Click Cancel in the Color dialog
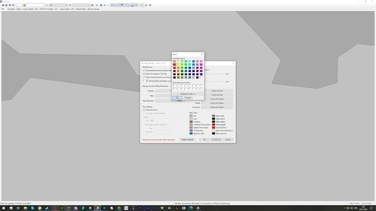Image resolution: width=376 pixels, height=211 pixels. pos(188,98)
